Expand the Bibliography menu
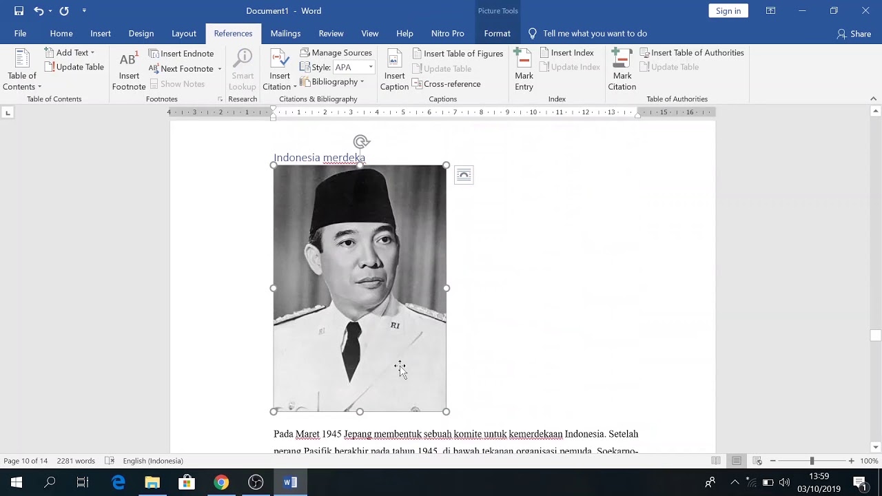This screenshot has height=496, width=882. point(332,82)
